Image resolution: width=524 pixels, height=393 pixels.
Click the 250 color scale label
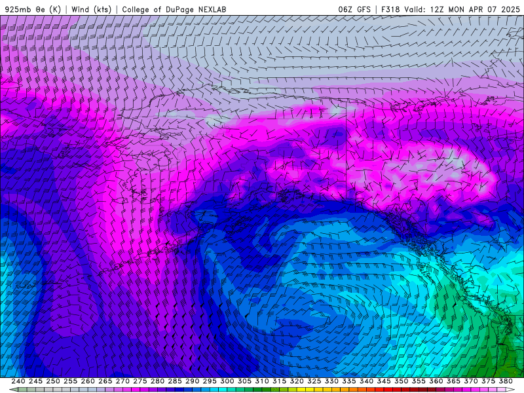coord(53,381)
